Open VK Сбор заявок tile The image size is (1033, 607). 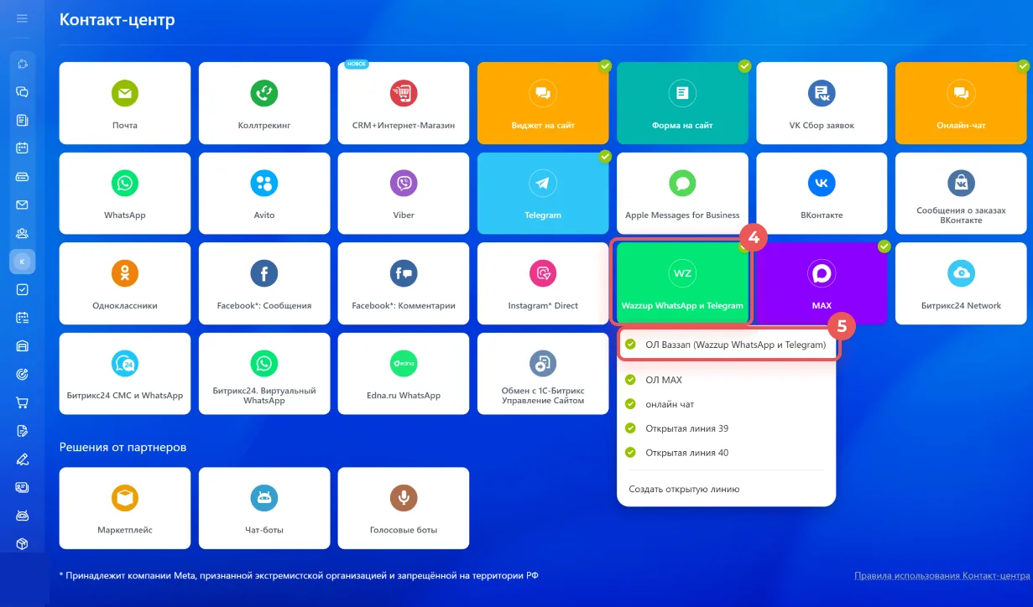(822, 102)
